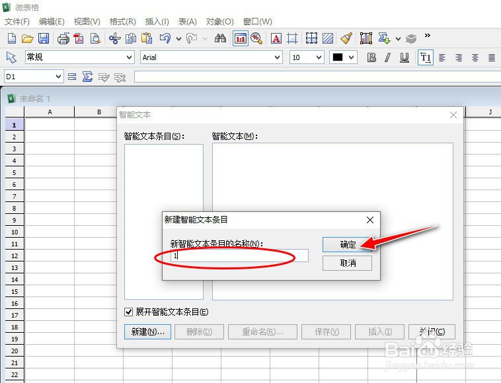The width and height of the screenshot is (501, 383).
Task: Open a file using the folder icon
Action: pyautogui.click(x=28, y=38)
